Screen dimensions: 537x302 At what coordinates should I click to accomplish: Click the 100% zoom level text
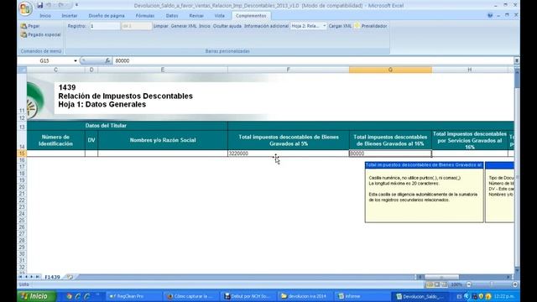(x=456, y=284)
